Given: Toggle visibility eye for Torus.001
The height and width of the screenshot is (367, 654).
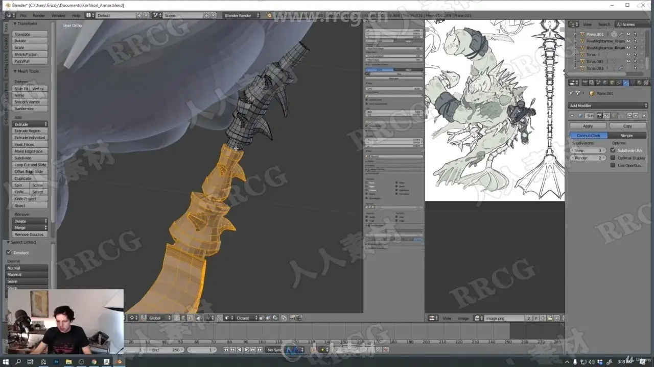Looking at the screenshot, I should click(628, 61).
